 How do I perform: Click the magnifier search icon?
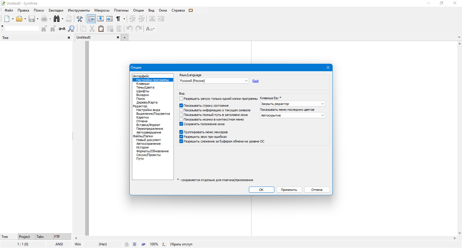click(71, 29)
